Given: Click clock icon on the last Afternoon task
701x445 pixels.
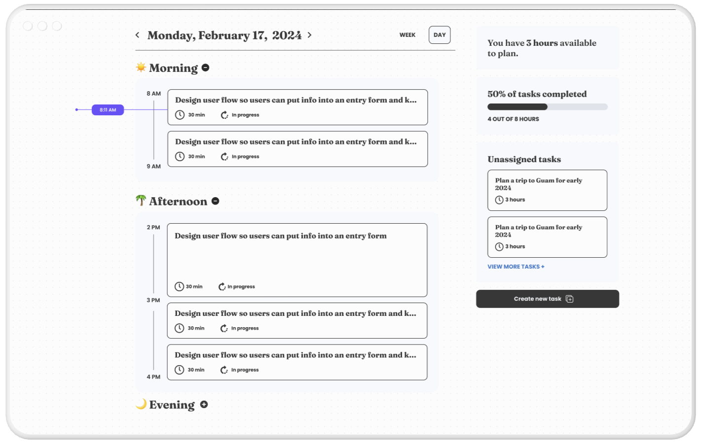Looking at the screenshot, I should coord(180,370).
